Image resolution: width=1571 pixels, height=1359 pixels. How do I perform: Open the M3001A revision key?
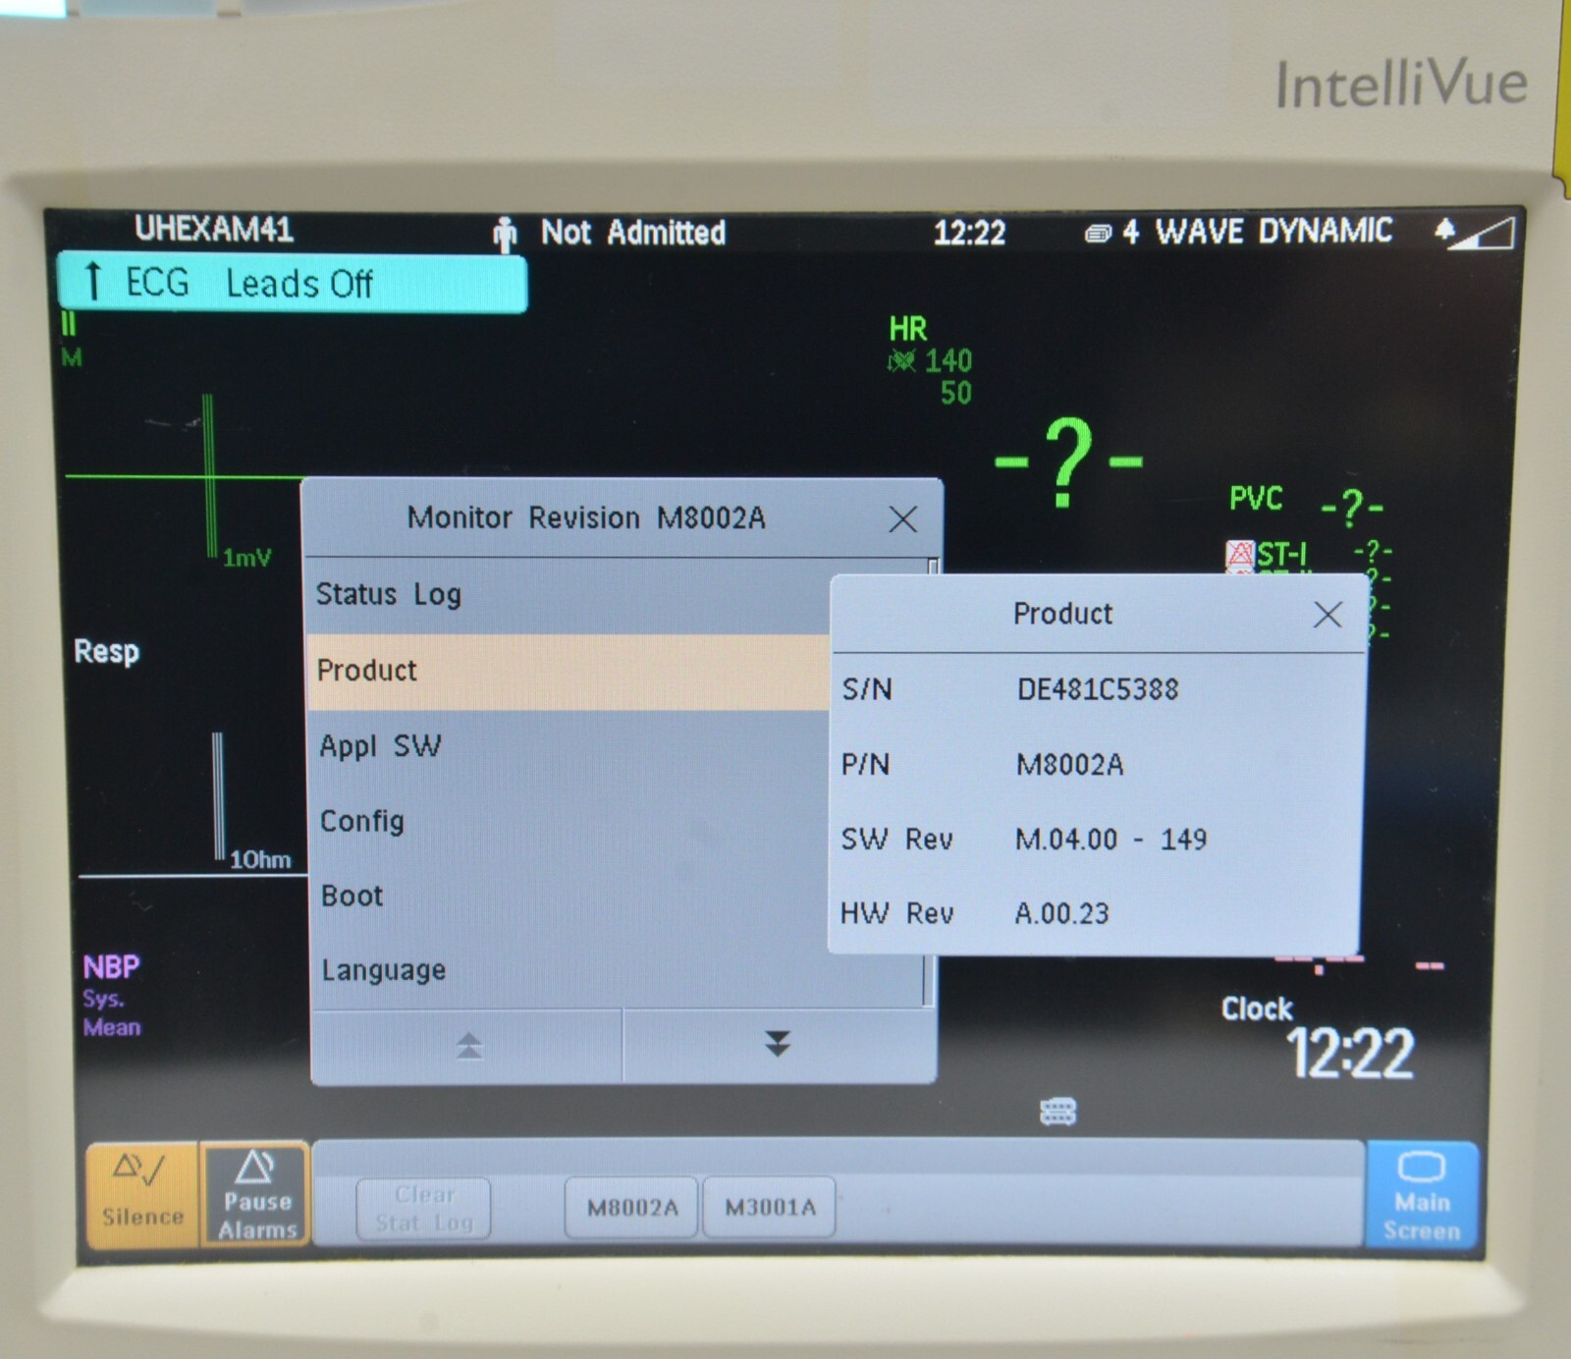click(x=770, y=1207)
